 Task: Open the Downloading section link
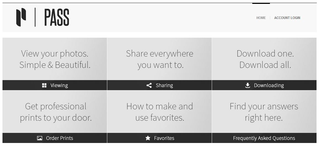click(x=269, y=86)
